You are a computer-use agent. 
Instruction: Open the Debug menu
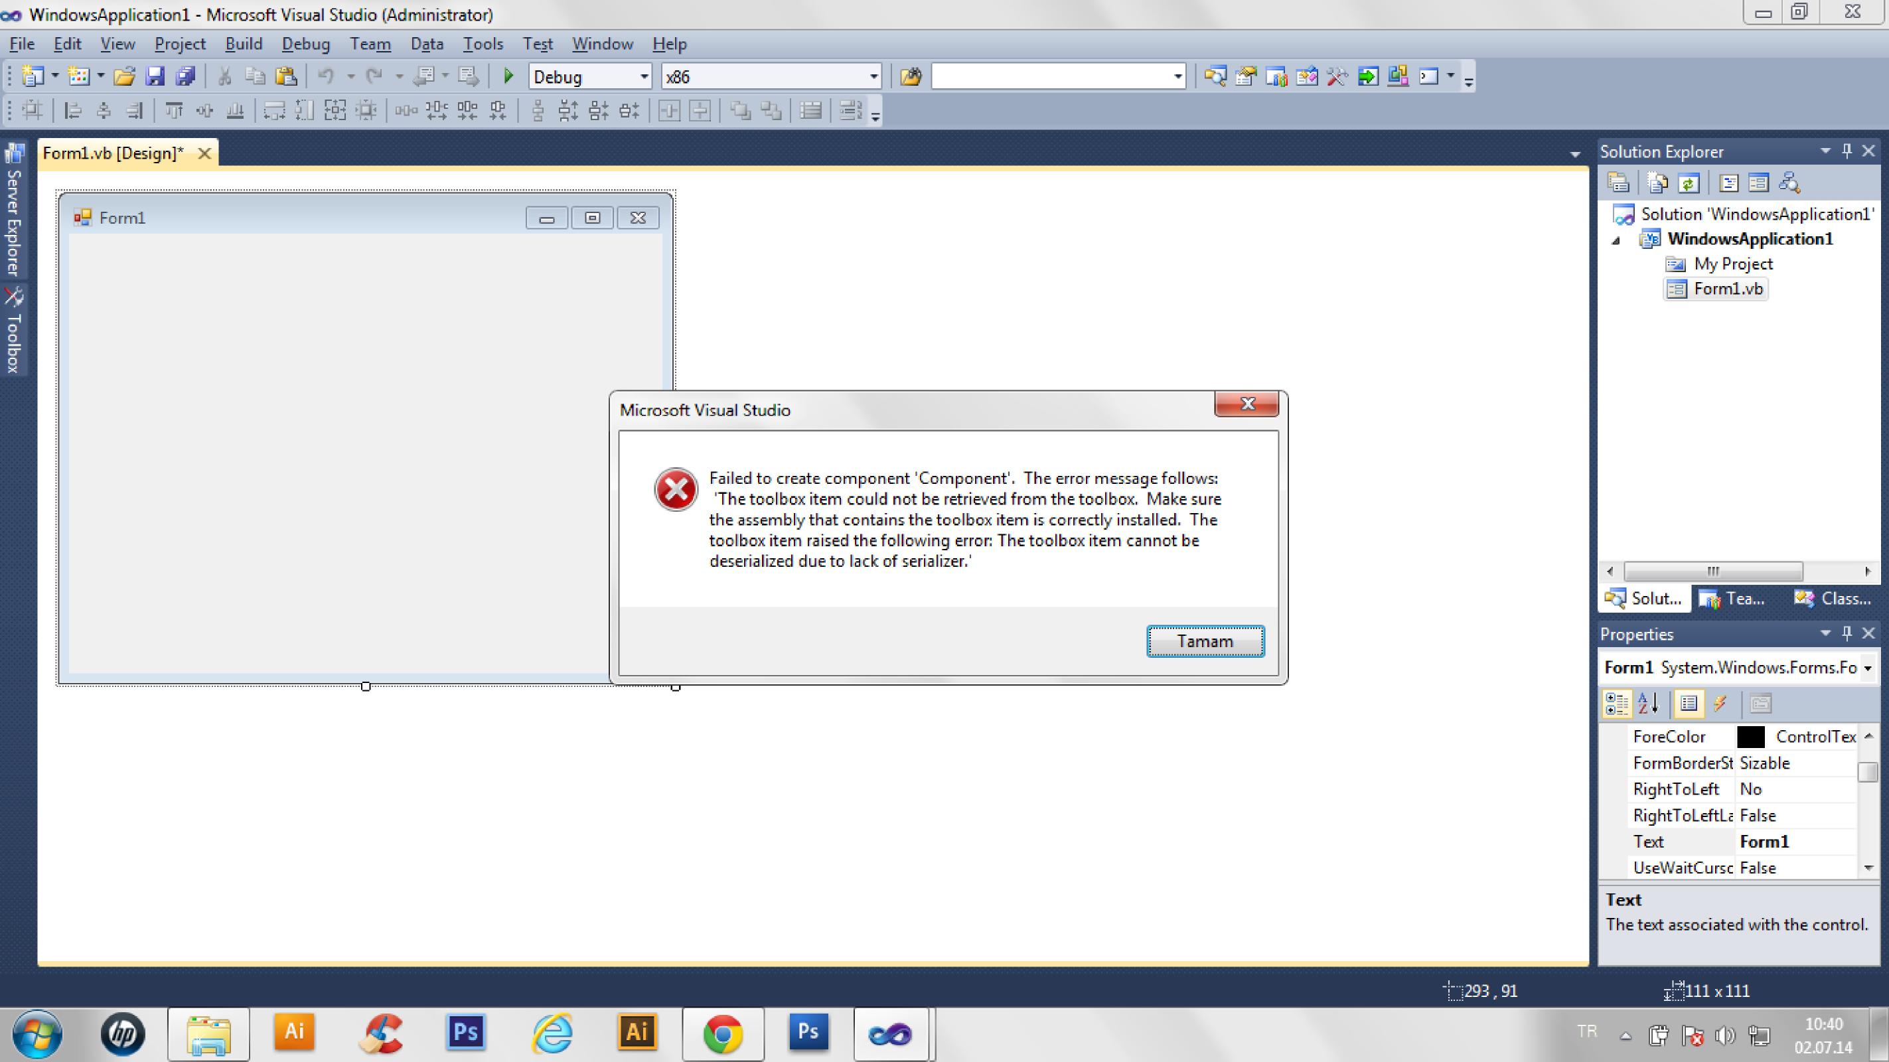[306, 44]
